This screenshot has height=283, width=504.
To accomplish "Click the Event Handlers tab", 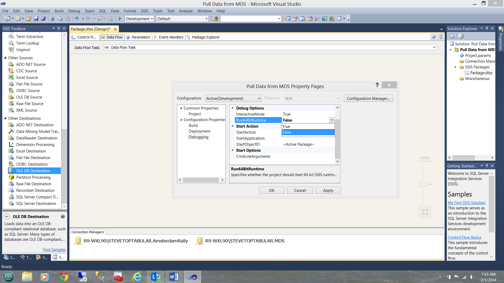I will coord(170,37).
